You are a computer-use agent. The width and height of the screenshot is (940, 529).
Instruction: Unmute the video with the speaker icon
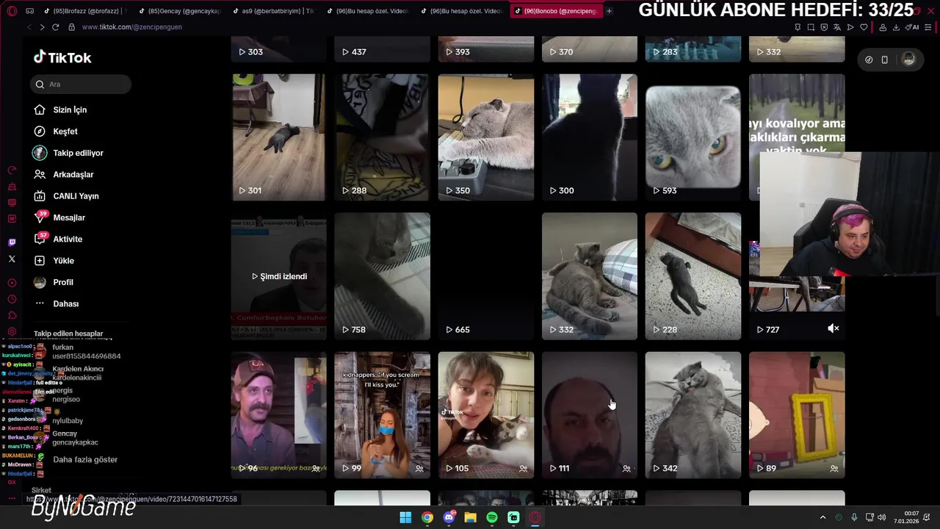(x=833, y=328)
